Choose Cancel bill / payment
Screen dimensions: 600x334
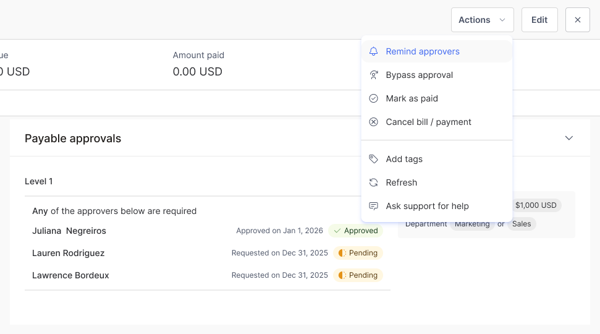428,122
